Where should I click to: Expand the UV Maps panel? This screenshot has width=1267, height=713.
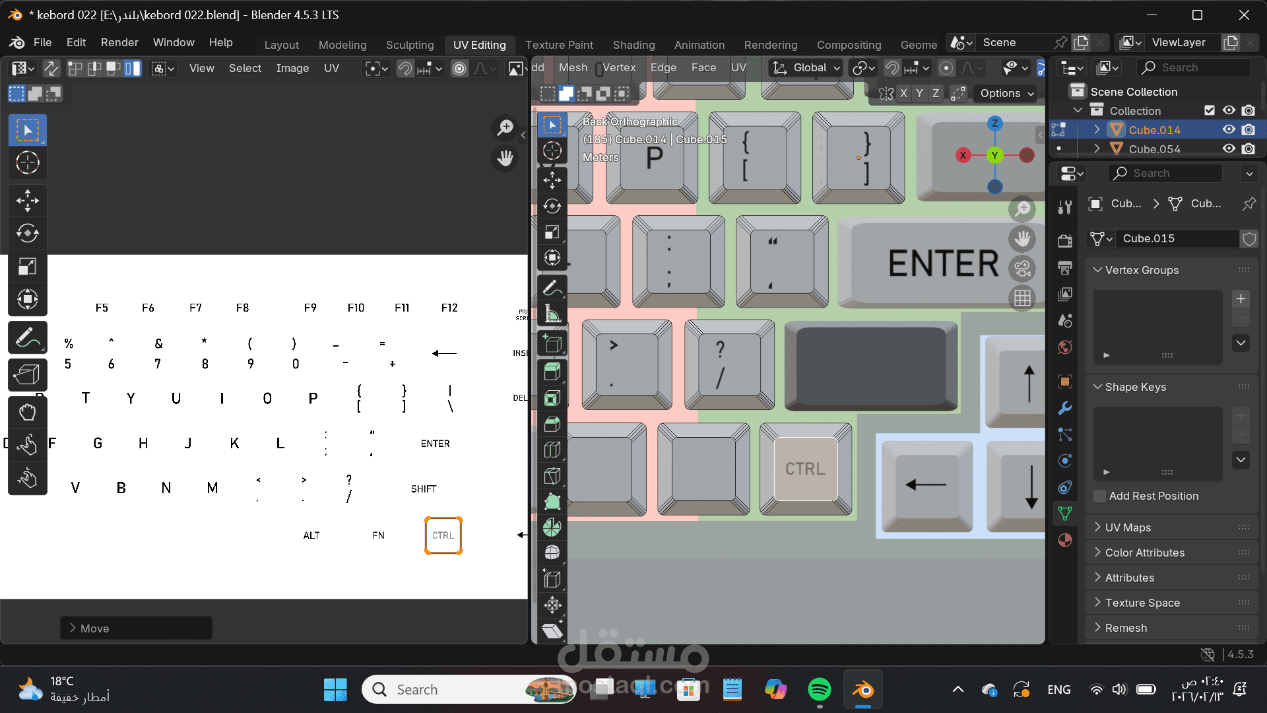1128,527
